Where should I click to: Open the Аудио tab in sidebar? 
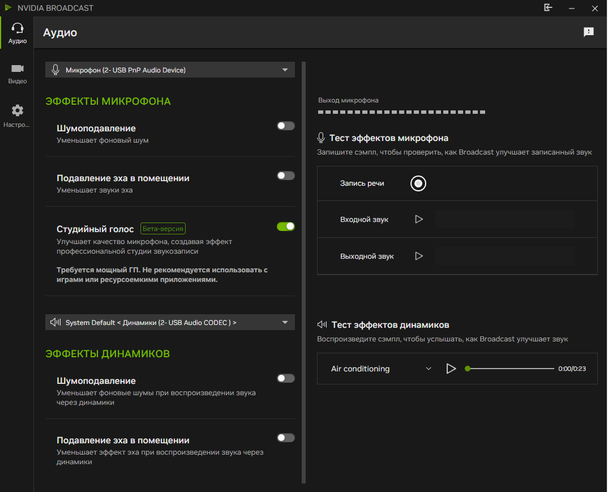[17, 33]
